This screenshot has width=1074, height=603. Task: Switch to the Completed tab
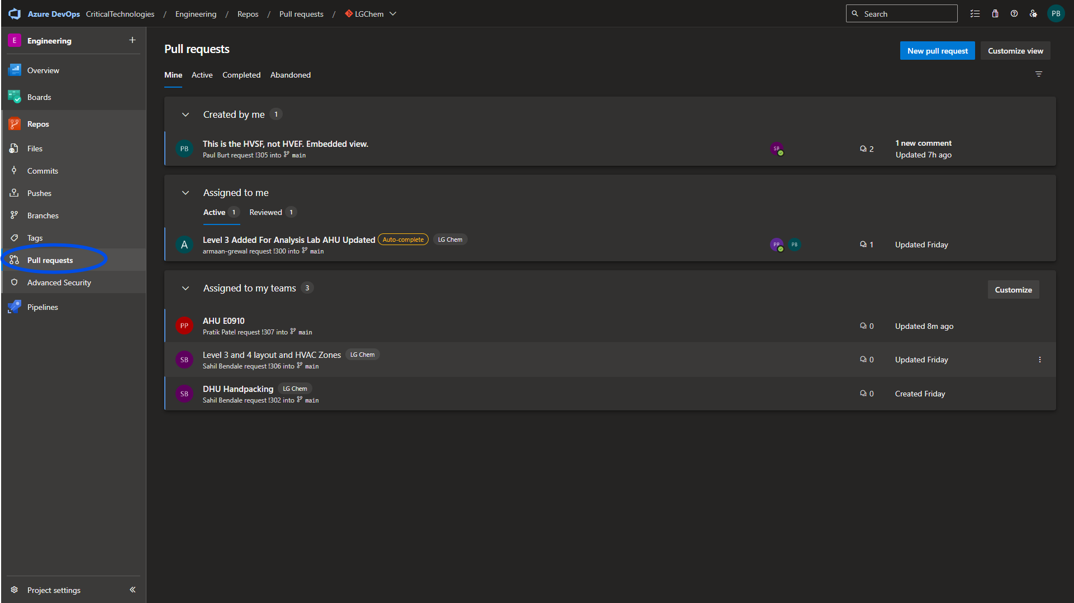[241, 75]
